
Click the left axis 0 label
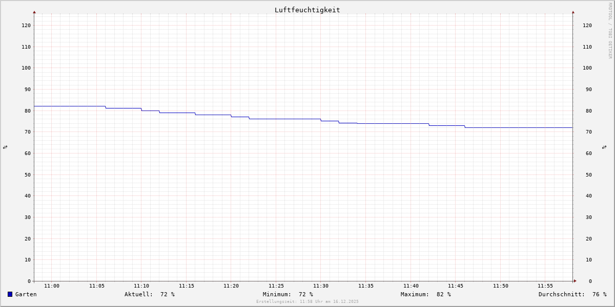click(29, 281)
